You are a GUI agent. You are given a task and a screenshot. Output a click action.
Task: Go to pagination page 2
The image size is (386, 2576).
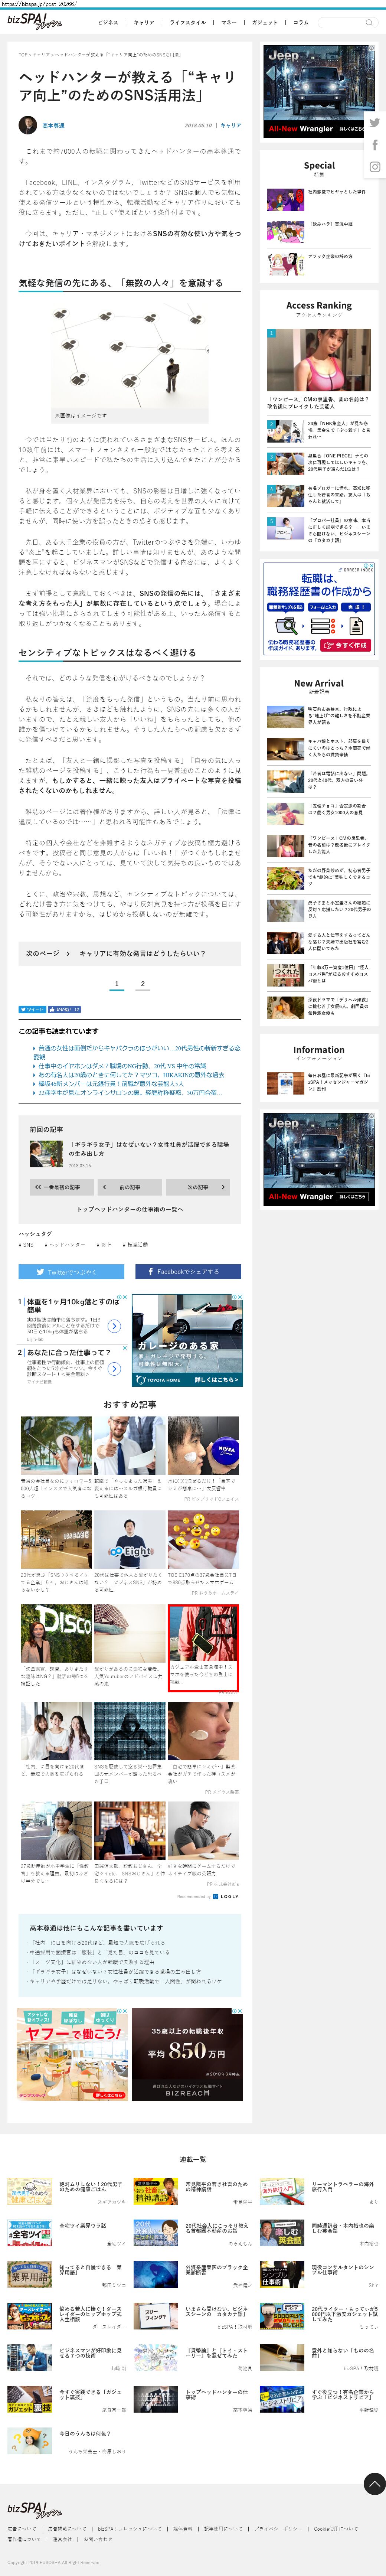[x=142, y=984]
